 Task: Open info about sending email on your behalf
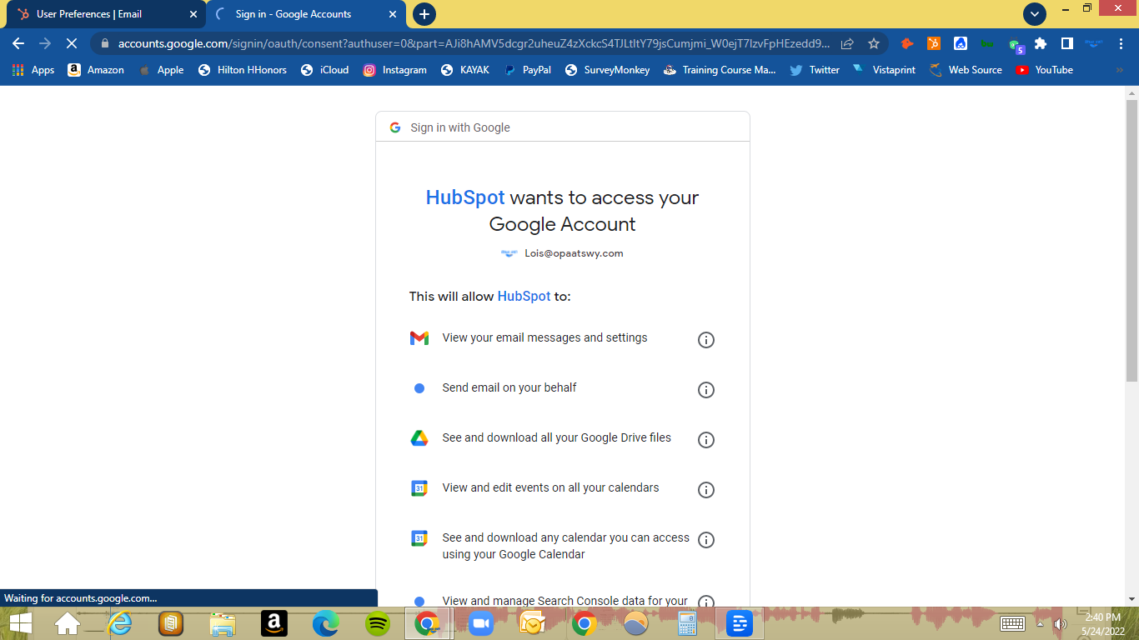[706, 389]
